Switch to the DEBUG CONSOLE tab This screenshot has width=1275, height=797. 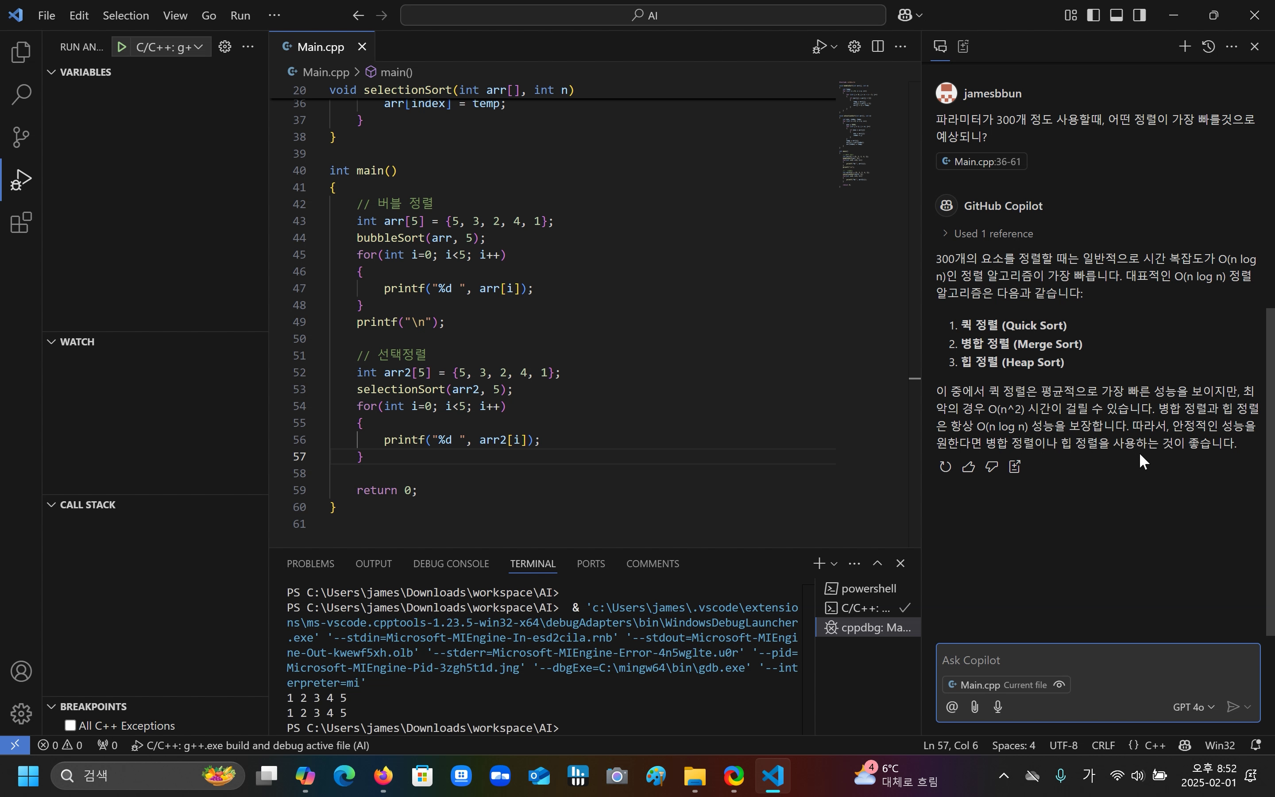(x=451, y=564)
